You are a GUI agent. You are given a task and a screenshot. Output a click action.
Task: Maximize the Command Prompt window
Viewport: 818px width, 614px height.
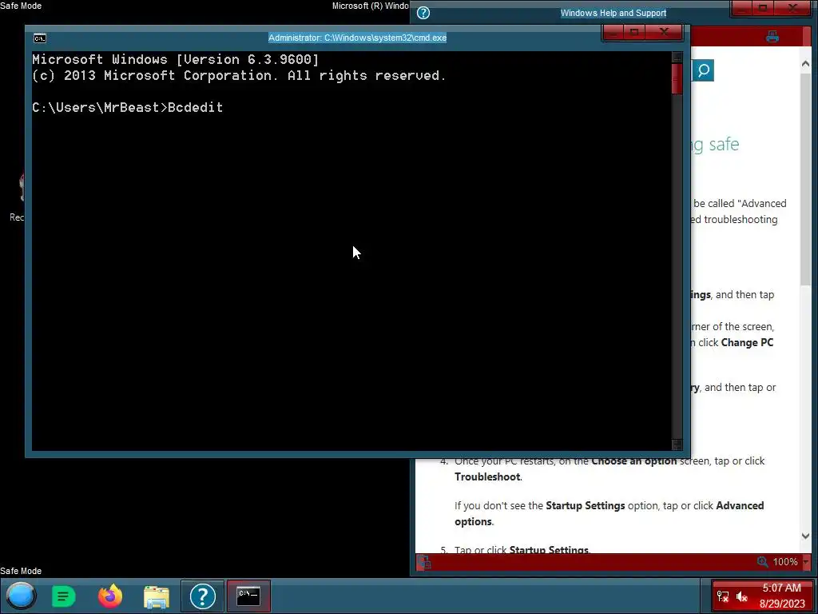[634, 32]
